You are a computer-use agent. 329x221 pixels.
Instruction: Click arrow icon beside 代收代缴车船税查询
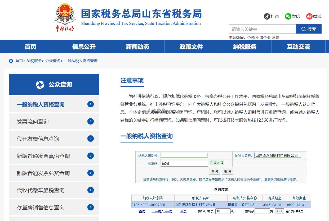tap(91, 190)
